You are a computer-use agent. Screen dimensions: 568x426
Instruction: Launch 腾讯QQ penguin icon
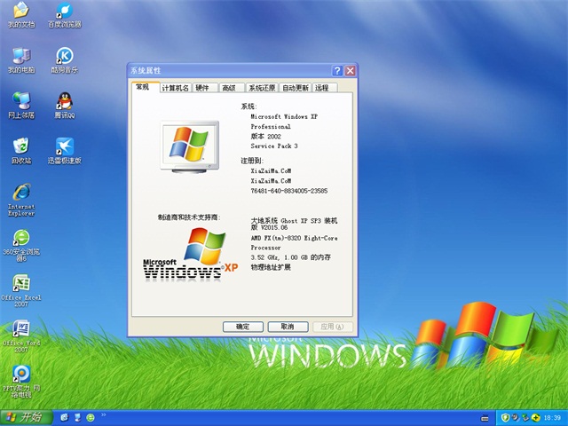pyautogui.click(x=64, y=101)
